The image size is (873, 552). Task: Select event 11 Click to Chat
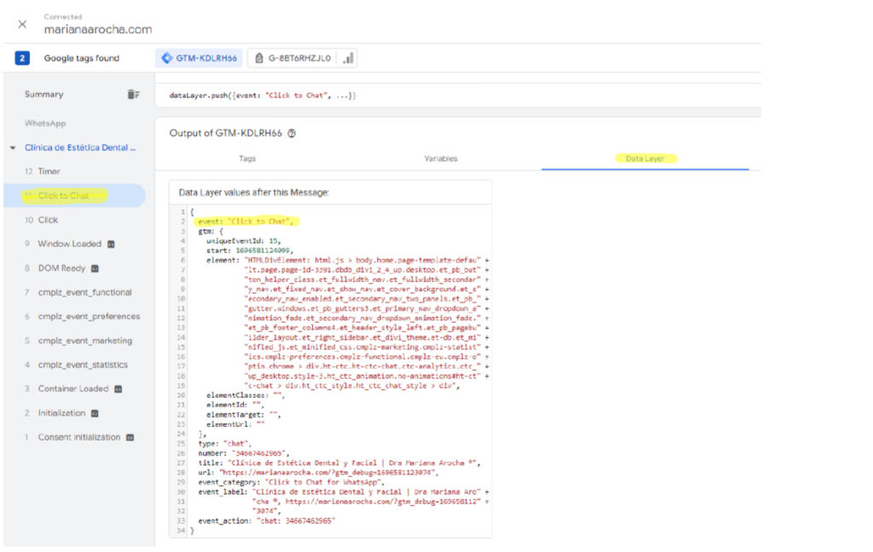[x=74, y=195]
